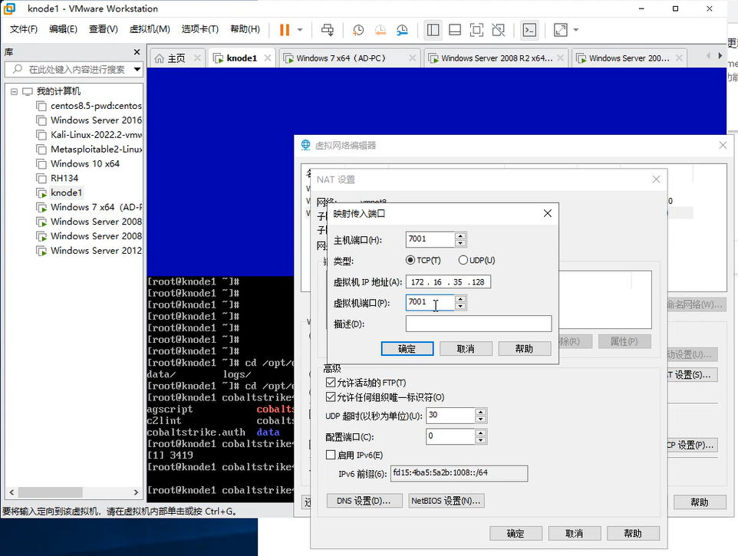Click 取消 in the 映射传入端口 dialog
Image resolution: width=738 pixels, height=556 pixels.
[x=466, y=349]
